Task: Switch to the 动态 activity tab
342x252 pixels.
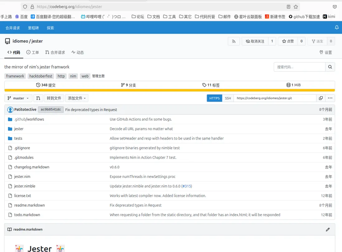Action: [78, 52]
